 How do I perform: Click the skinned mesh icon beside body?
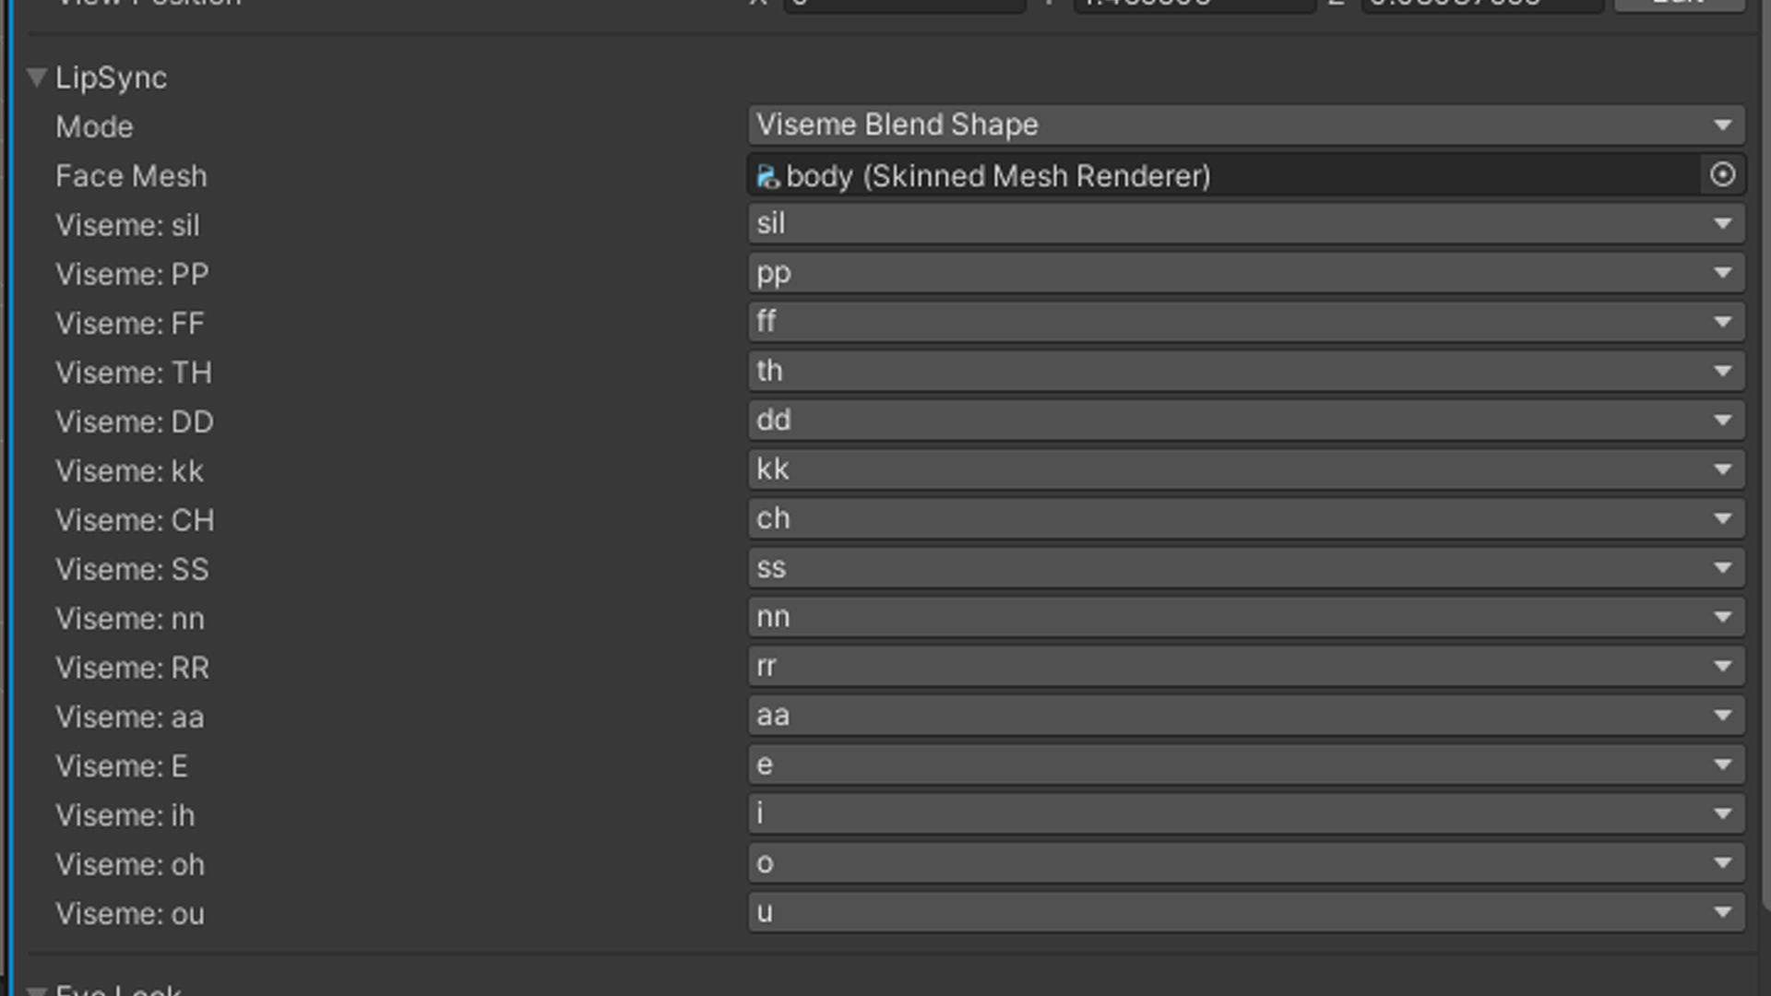click(767, 176)
